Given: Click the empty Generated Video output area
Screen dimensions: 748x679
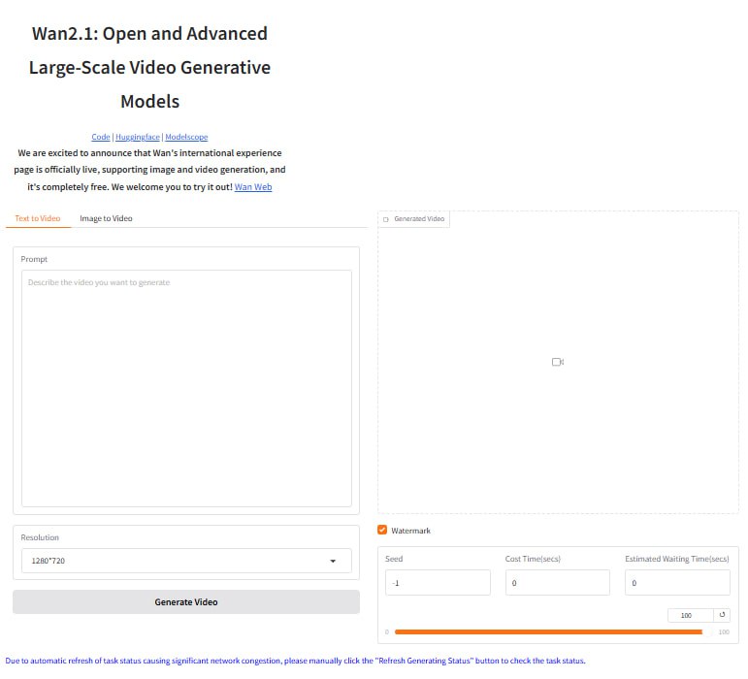Looking at the screenshot, I should coord(558,436).
